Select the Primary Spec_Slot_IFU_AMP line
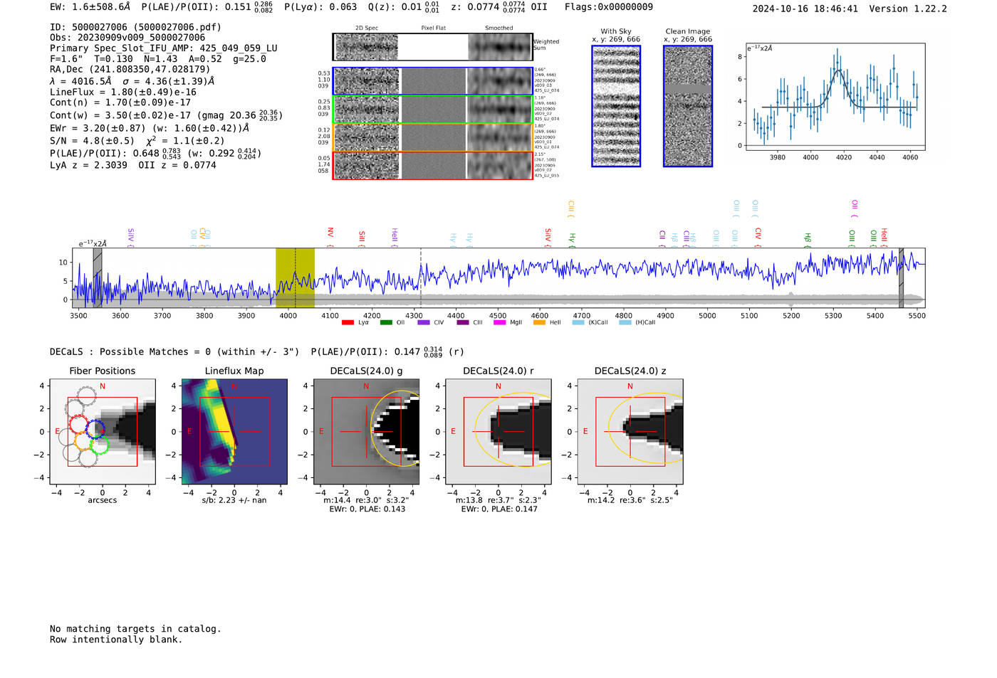The image size is (997, 678). (x=164, y=48)
